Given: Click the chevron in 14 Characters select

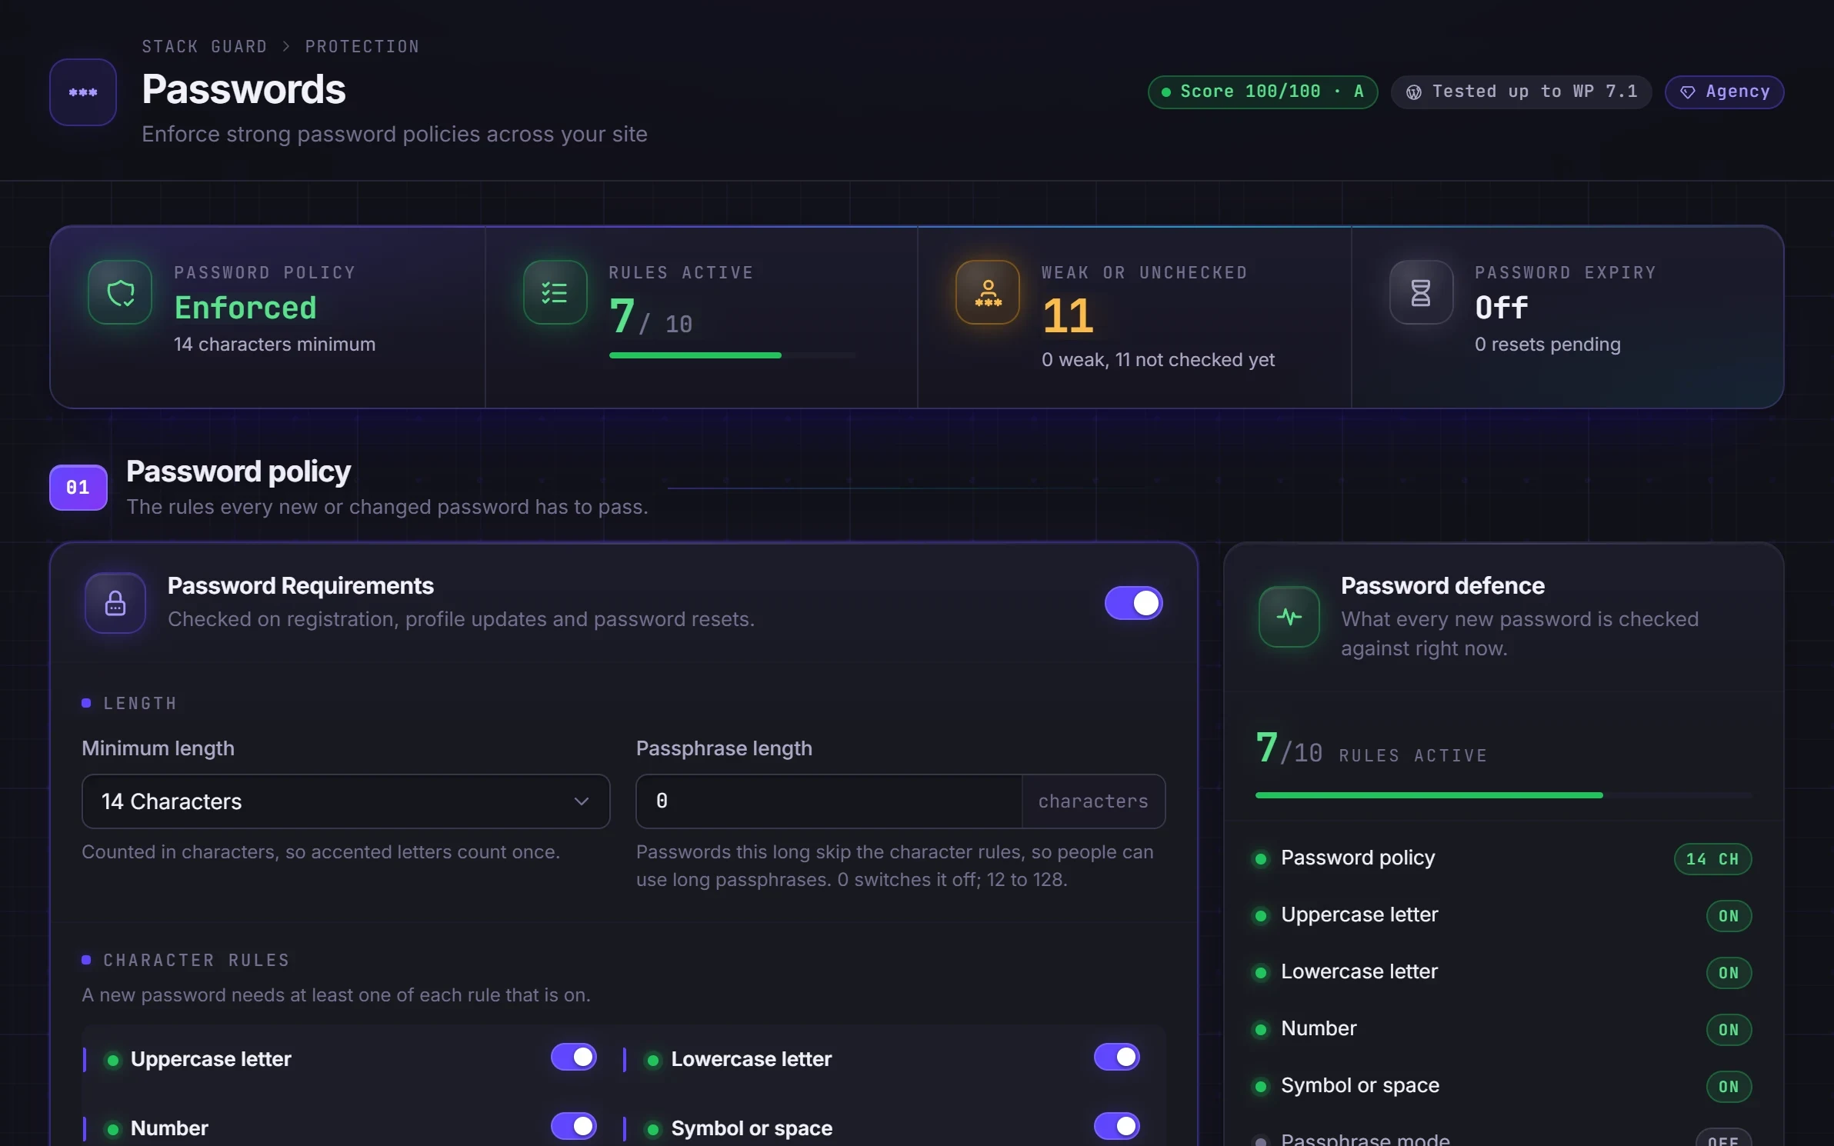Looking at the screenshot, I should click(582, 801).
